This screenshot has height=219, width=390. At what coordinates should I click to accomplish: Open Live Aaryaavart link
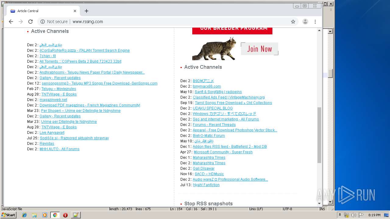52,133
